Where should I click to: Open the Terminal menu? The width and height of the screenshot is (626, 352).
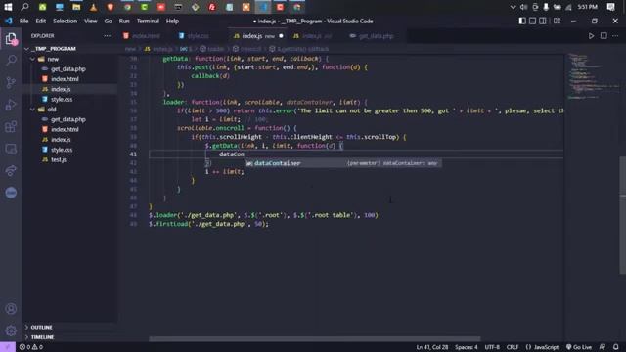(x=148, y=21)
